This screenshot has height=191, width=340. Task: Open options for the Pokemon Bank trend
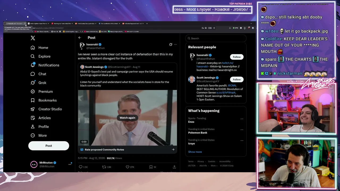242,130
